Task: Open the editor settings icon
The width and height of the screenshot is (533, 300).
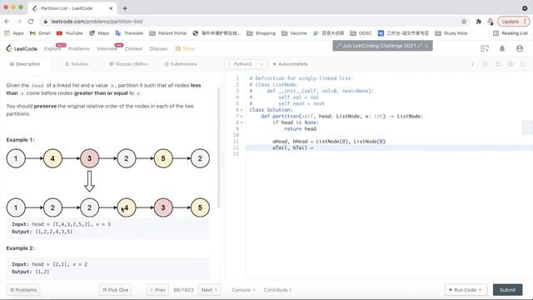Action: pyautogui.click(x=511, y=64)
